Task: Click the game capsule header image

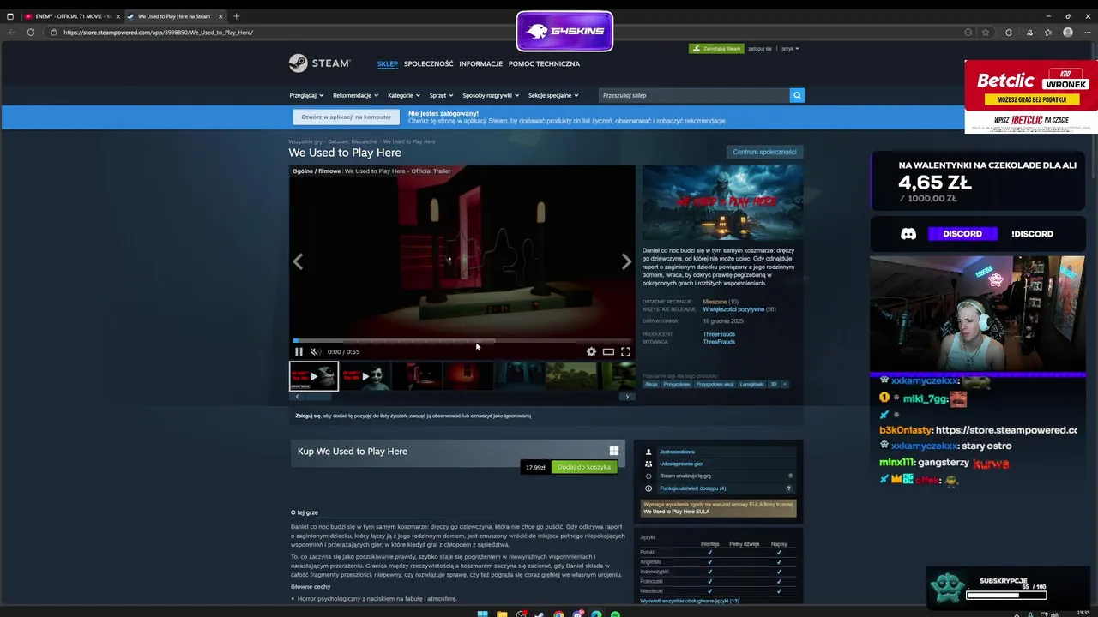Action: click(x=722, y=201)
